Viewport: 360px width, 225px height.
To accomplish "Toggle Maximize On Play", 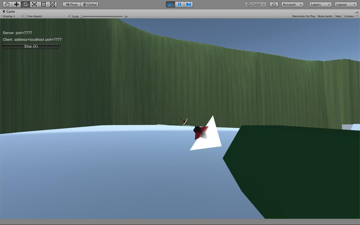I will (x=304, y=16).
